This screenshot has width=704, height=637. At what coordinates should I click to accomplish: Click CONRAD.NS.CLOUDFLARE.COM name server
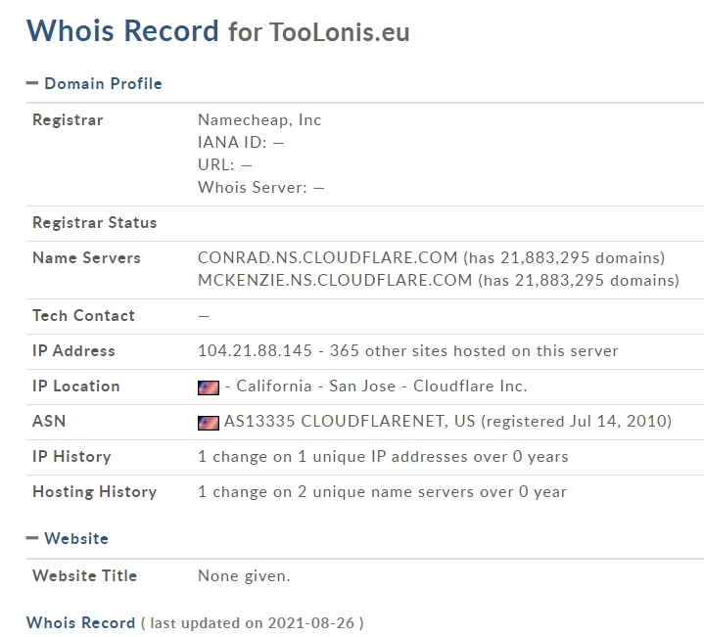pyautogui.click(x=327, y=257)
